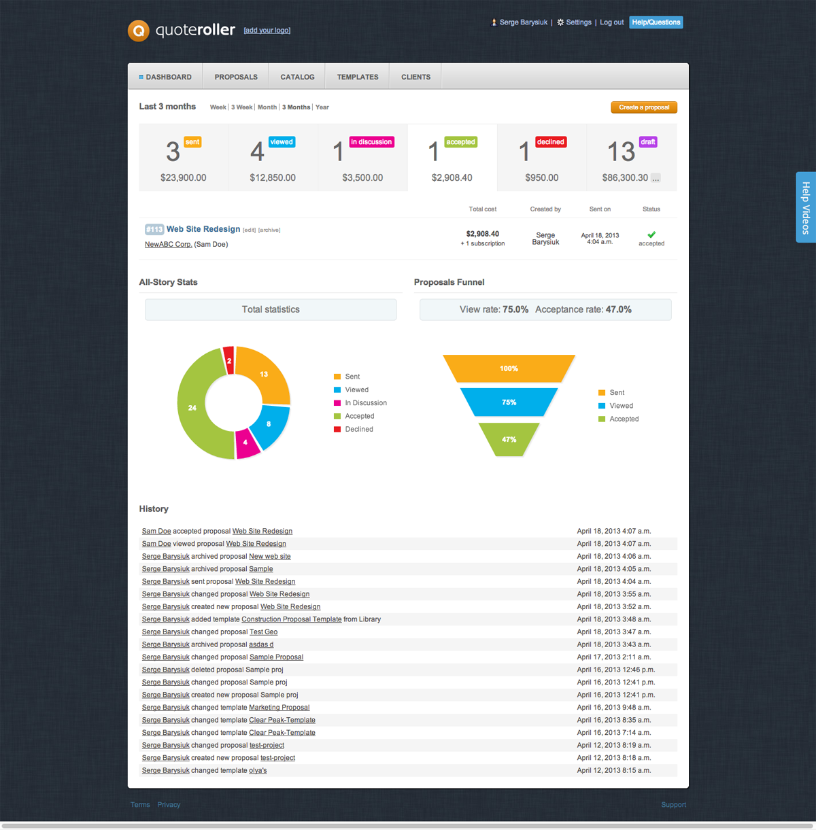Click the Quoteroller orange logo icon

click(139, 31)
